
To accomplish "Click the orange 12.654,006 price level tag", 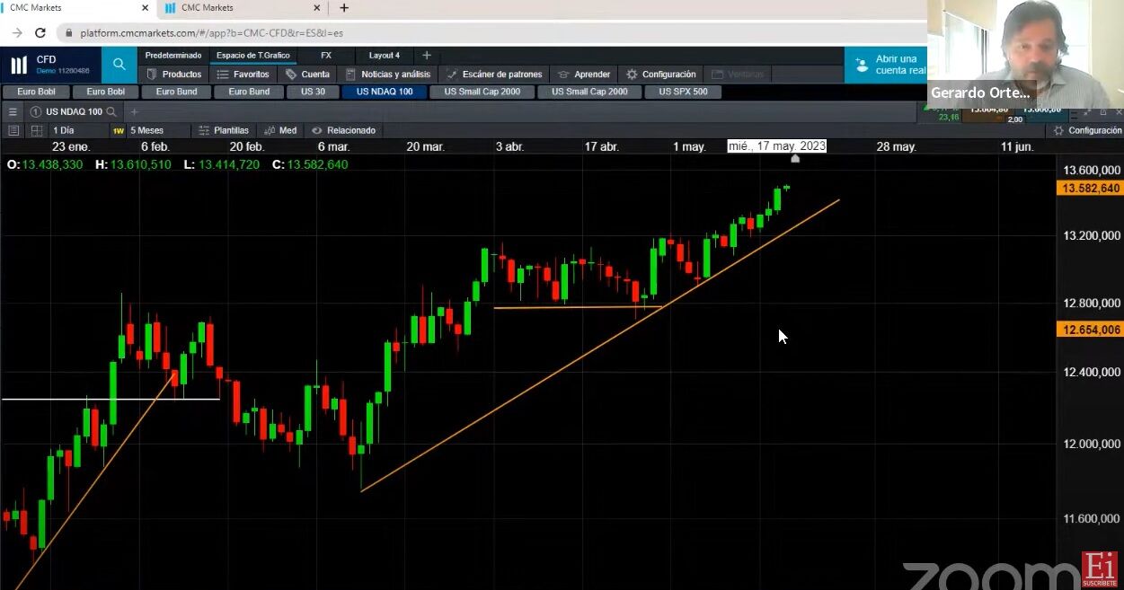I will click(1091, 330).
